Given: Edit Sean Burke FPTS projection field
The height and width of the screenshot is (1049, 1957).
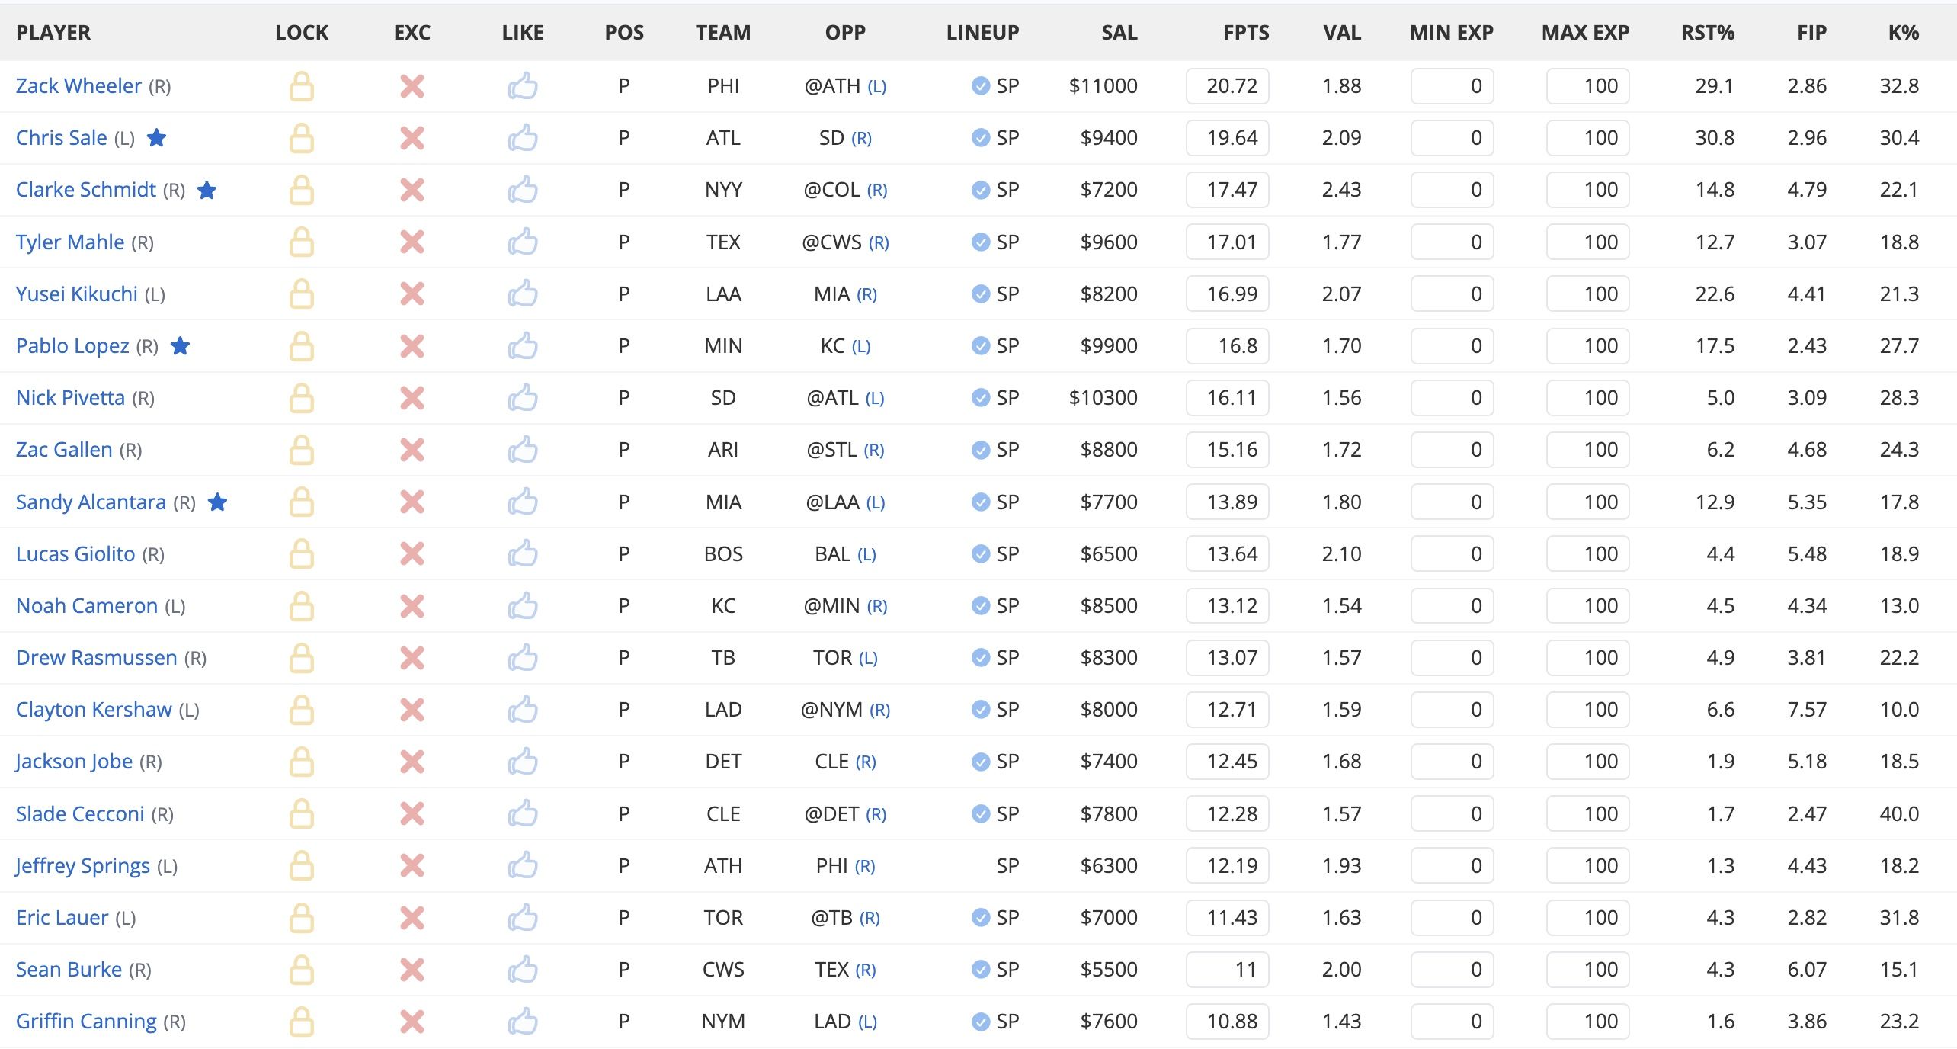Looking at the screenshot, I should coord(1228,970).
